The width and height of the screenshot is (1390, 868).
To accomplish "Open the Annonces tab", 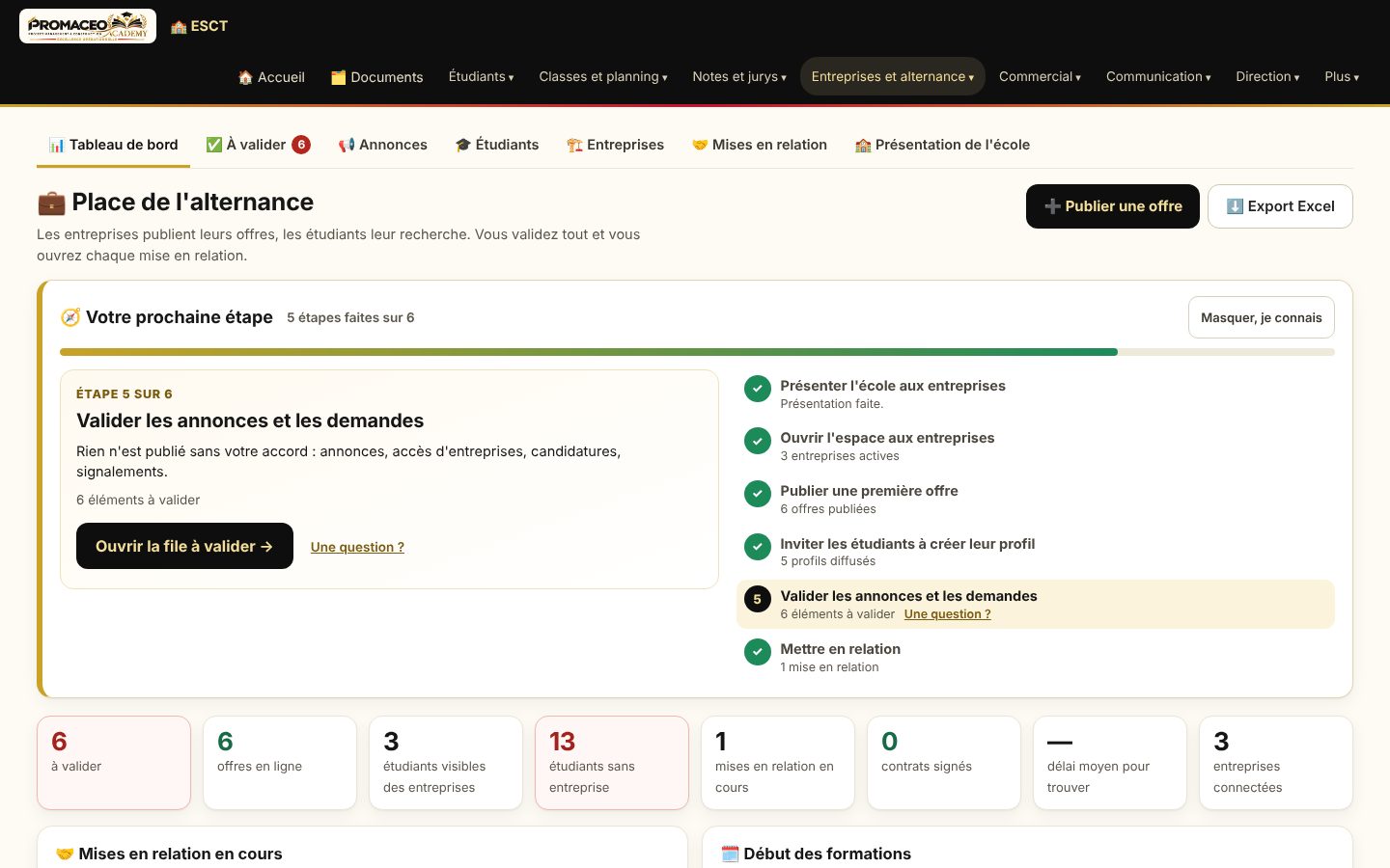I will click(x=382, y=145).
